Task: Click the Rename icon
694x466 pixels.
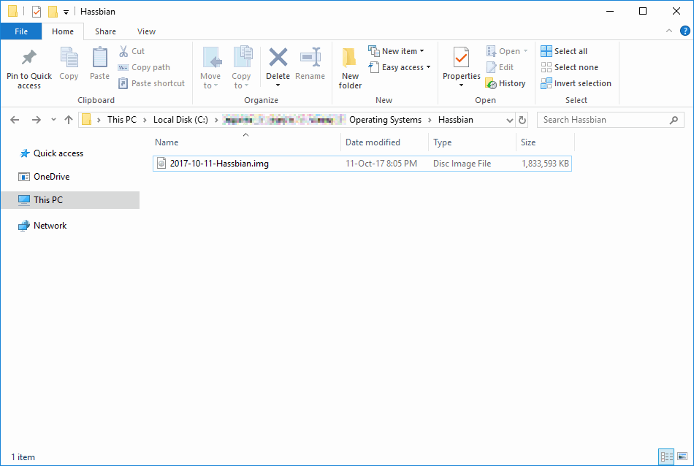Action: [310, 58]
